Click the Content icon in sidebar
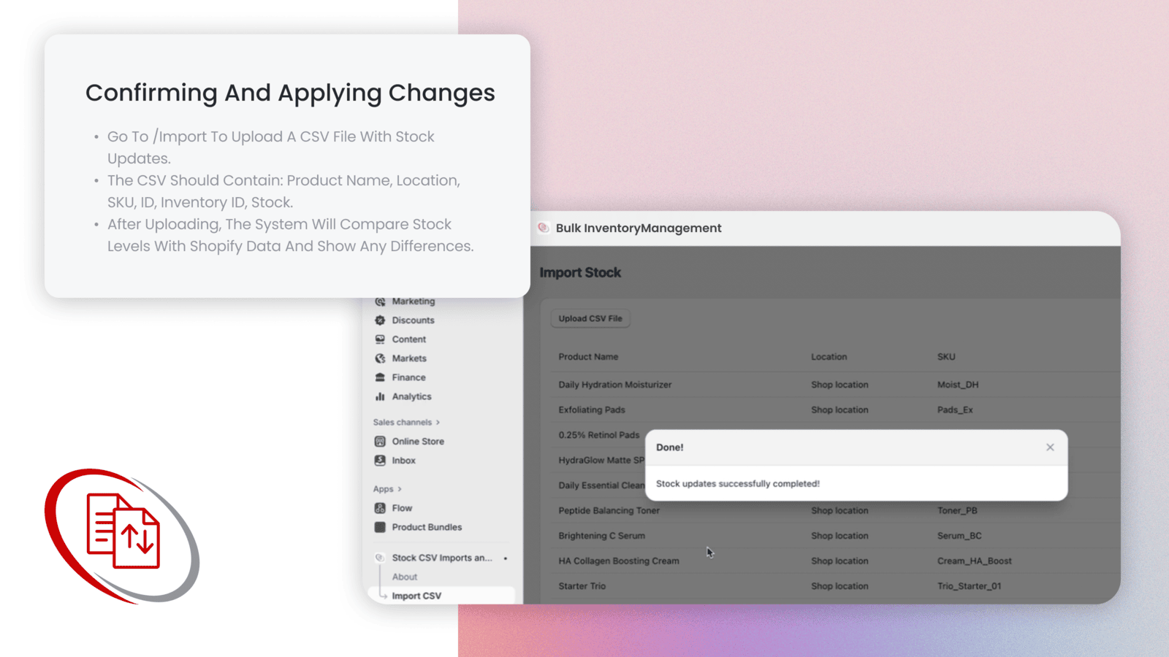1169x657 pixels. tap(380, 339)
